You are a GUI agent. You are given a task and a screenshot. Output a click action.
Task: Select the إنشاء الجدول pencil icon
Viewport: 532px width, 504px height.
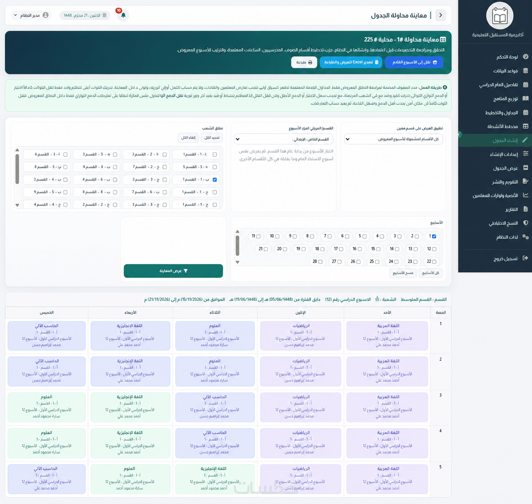pos(525,140)
